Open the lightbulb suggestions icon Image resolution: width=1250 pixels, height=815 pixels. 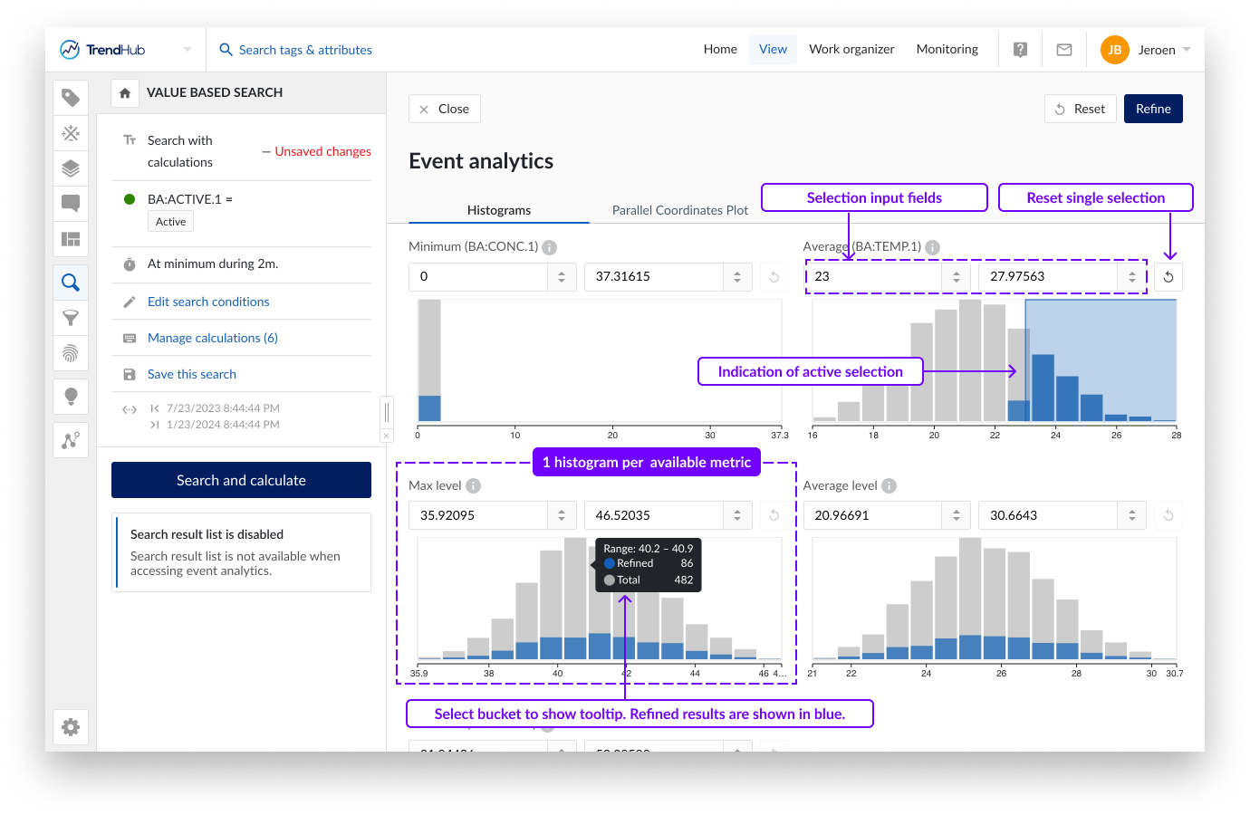[71, 396]
